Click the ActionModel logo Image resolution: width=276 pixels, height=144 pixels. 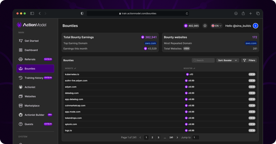point(31,25)
